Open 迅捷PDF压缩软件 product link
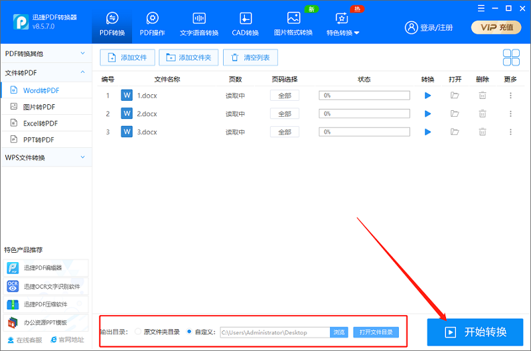The height and width of the screenshot is (351, 531). [46, 305]
